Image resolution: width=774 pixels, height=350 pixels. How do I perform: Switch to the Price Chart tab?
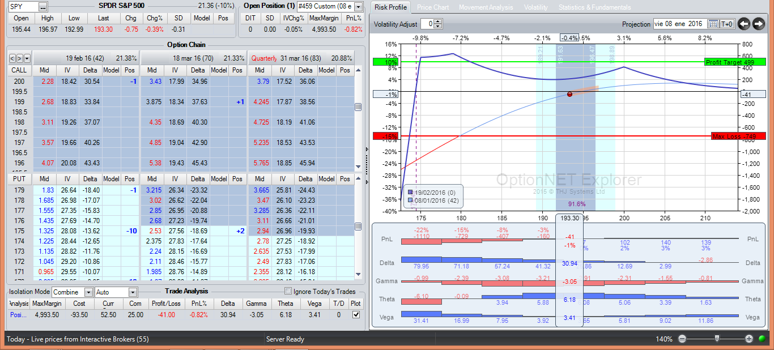point(432,7)
